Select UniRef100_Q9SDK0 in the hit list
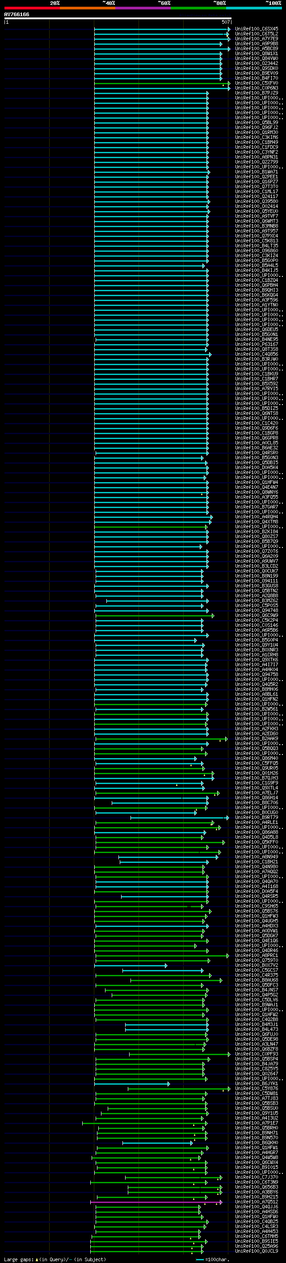 [257, 68]
